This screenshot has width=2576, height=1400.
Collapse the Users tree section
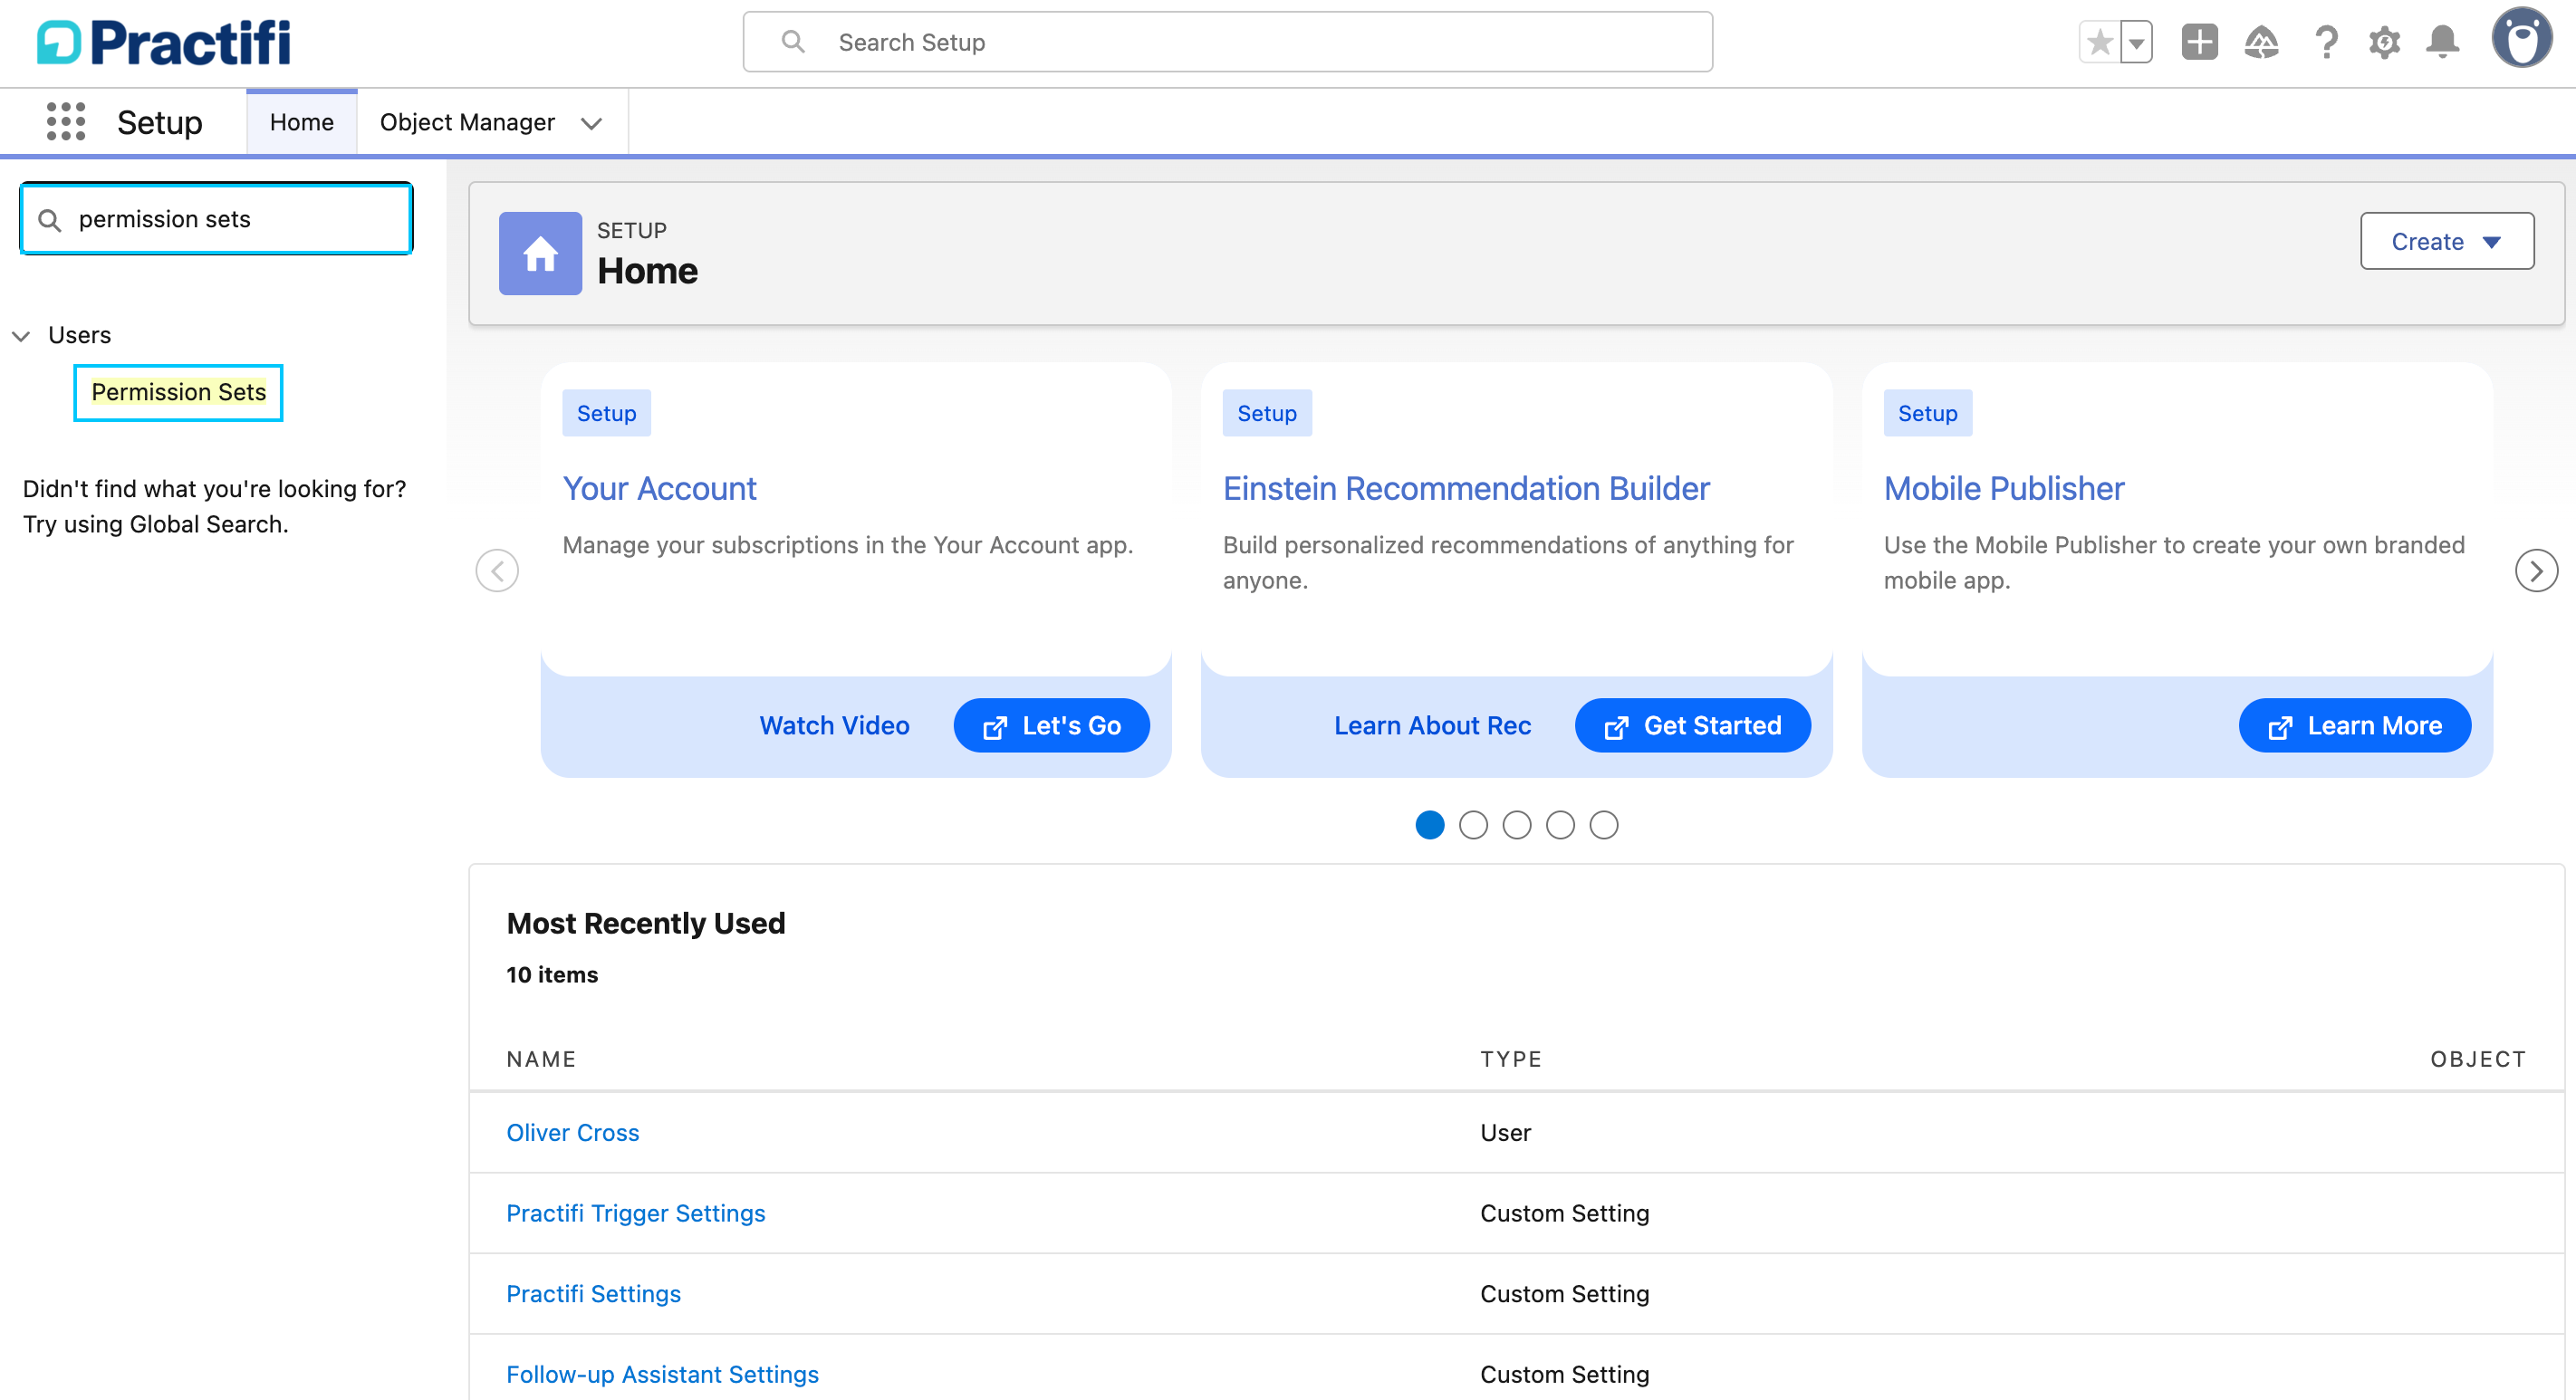(21, 336)
